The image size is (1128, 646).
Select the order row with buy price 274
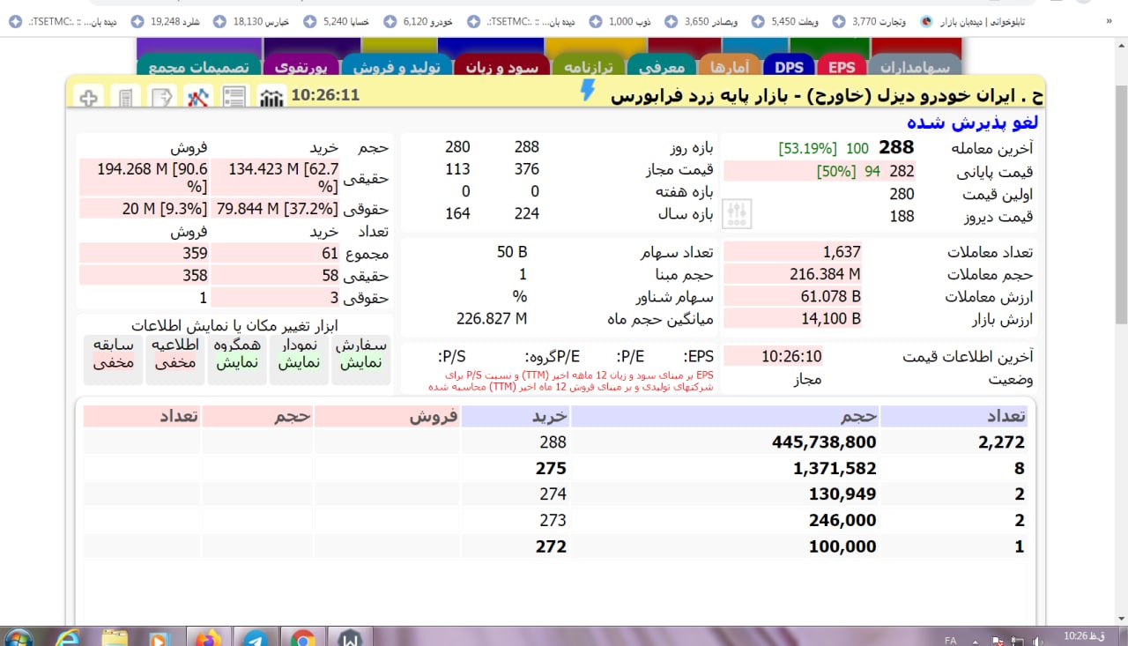coord(557,494)
